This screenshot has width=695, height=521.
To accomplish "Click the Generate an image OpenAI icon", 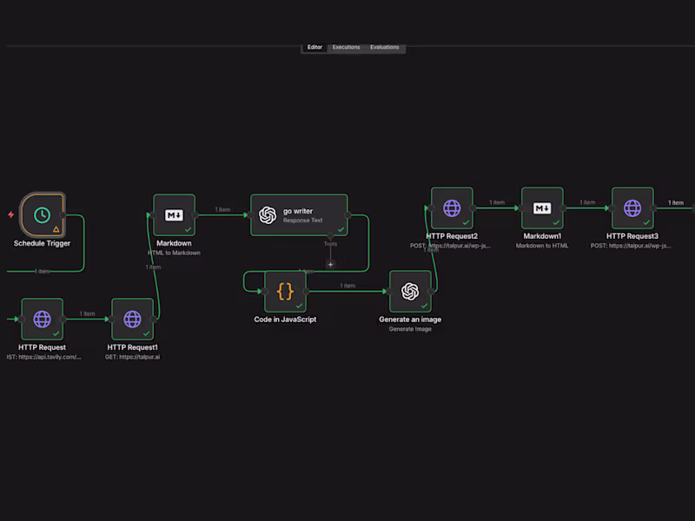I will point(410,290).
